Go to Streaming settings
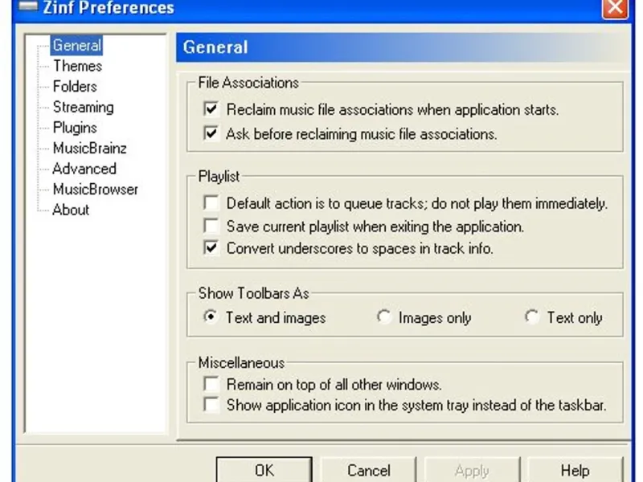 click(x=84, y=108)
